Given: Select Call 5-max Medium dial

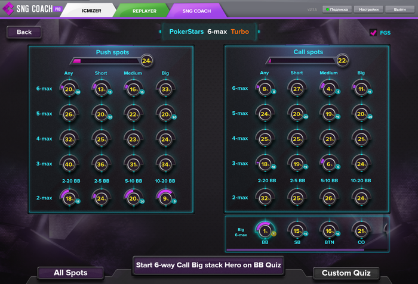Looking at the screenshot, I should (330, 114).
